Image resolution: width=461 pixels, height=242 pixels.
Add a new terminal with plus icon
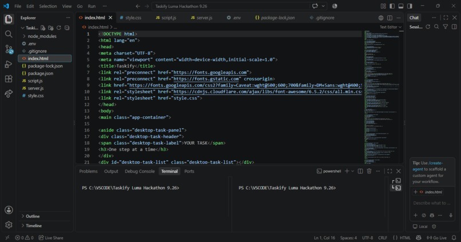(347, 171)
